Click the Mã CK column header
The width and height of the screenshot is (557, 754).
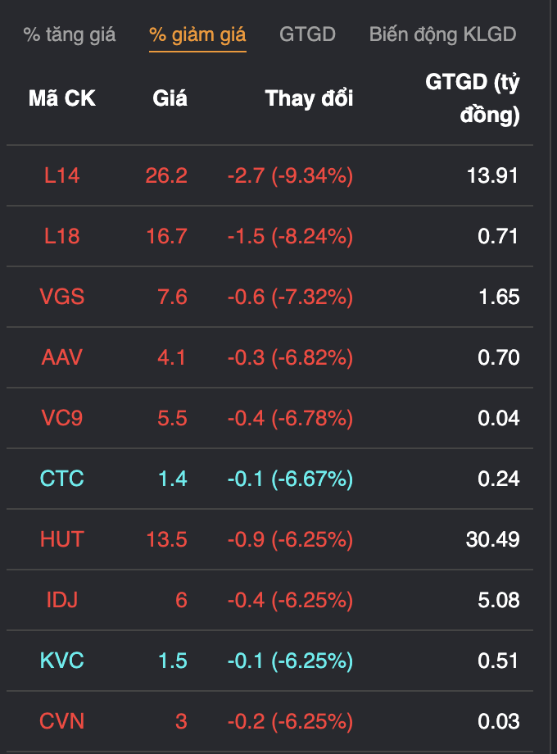coord(62,98)
